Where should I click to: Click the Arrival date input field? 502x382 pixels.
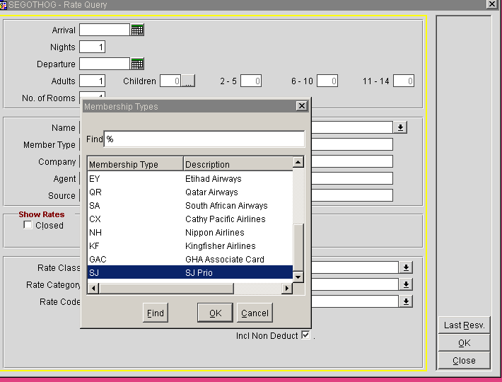(105, 30)
